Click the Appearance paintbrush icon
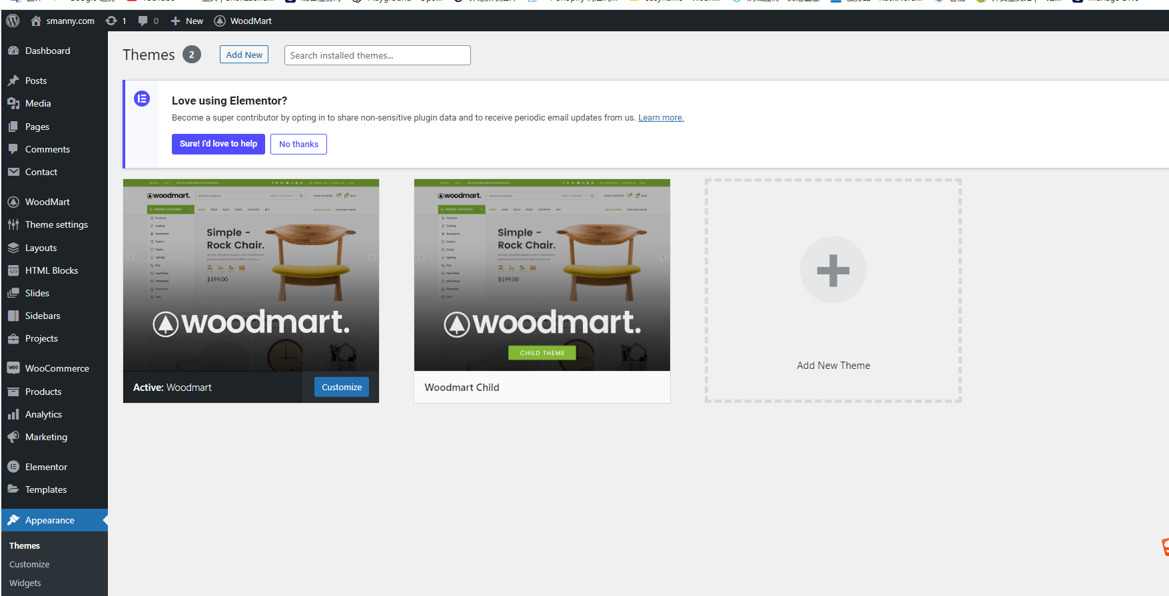The height and width of the screenshot is (596, 1169). point(13,520)
